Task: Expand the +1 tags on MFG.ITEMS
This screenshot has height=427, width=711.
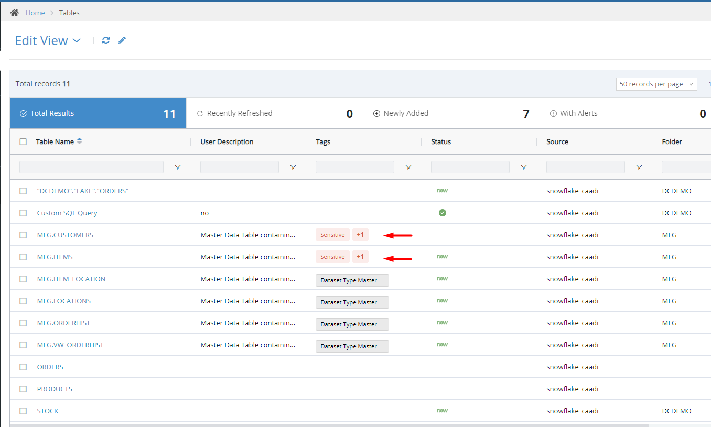Action: pos(360,257)
